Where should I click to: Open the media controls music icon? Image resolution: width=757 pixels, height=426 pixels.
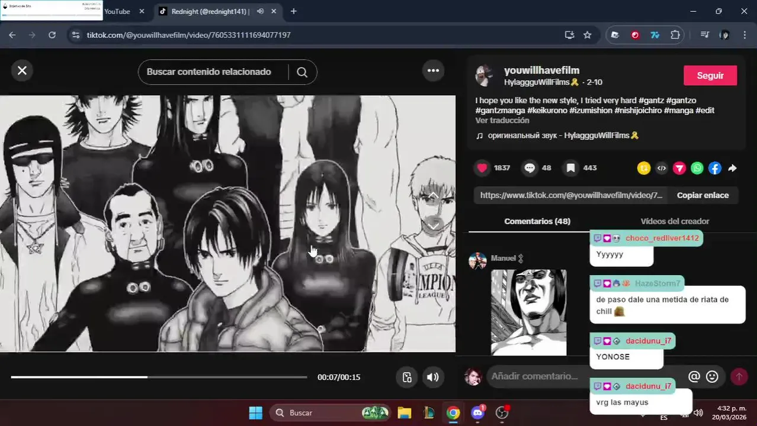(x=704, y=35)
